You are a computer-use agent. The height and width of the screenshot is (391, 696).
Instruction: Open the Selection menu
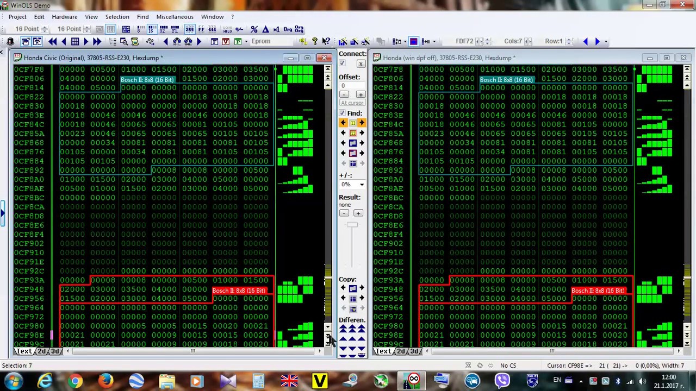[117, 17]
